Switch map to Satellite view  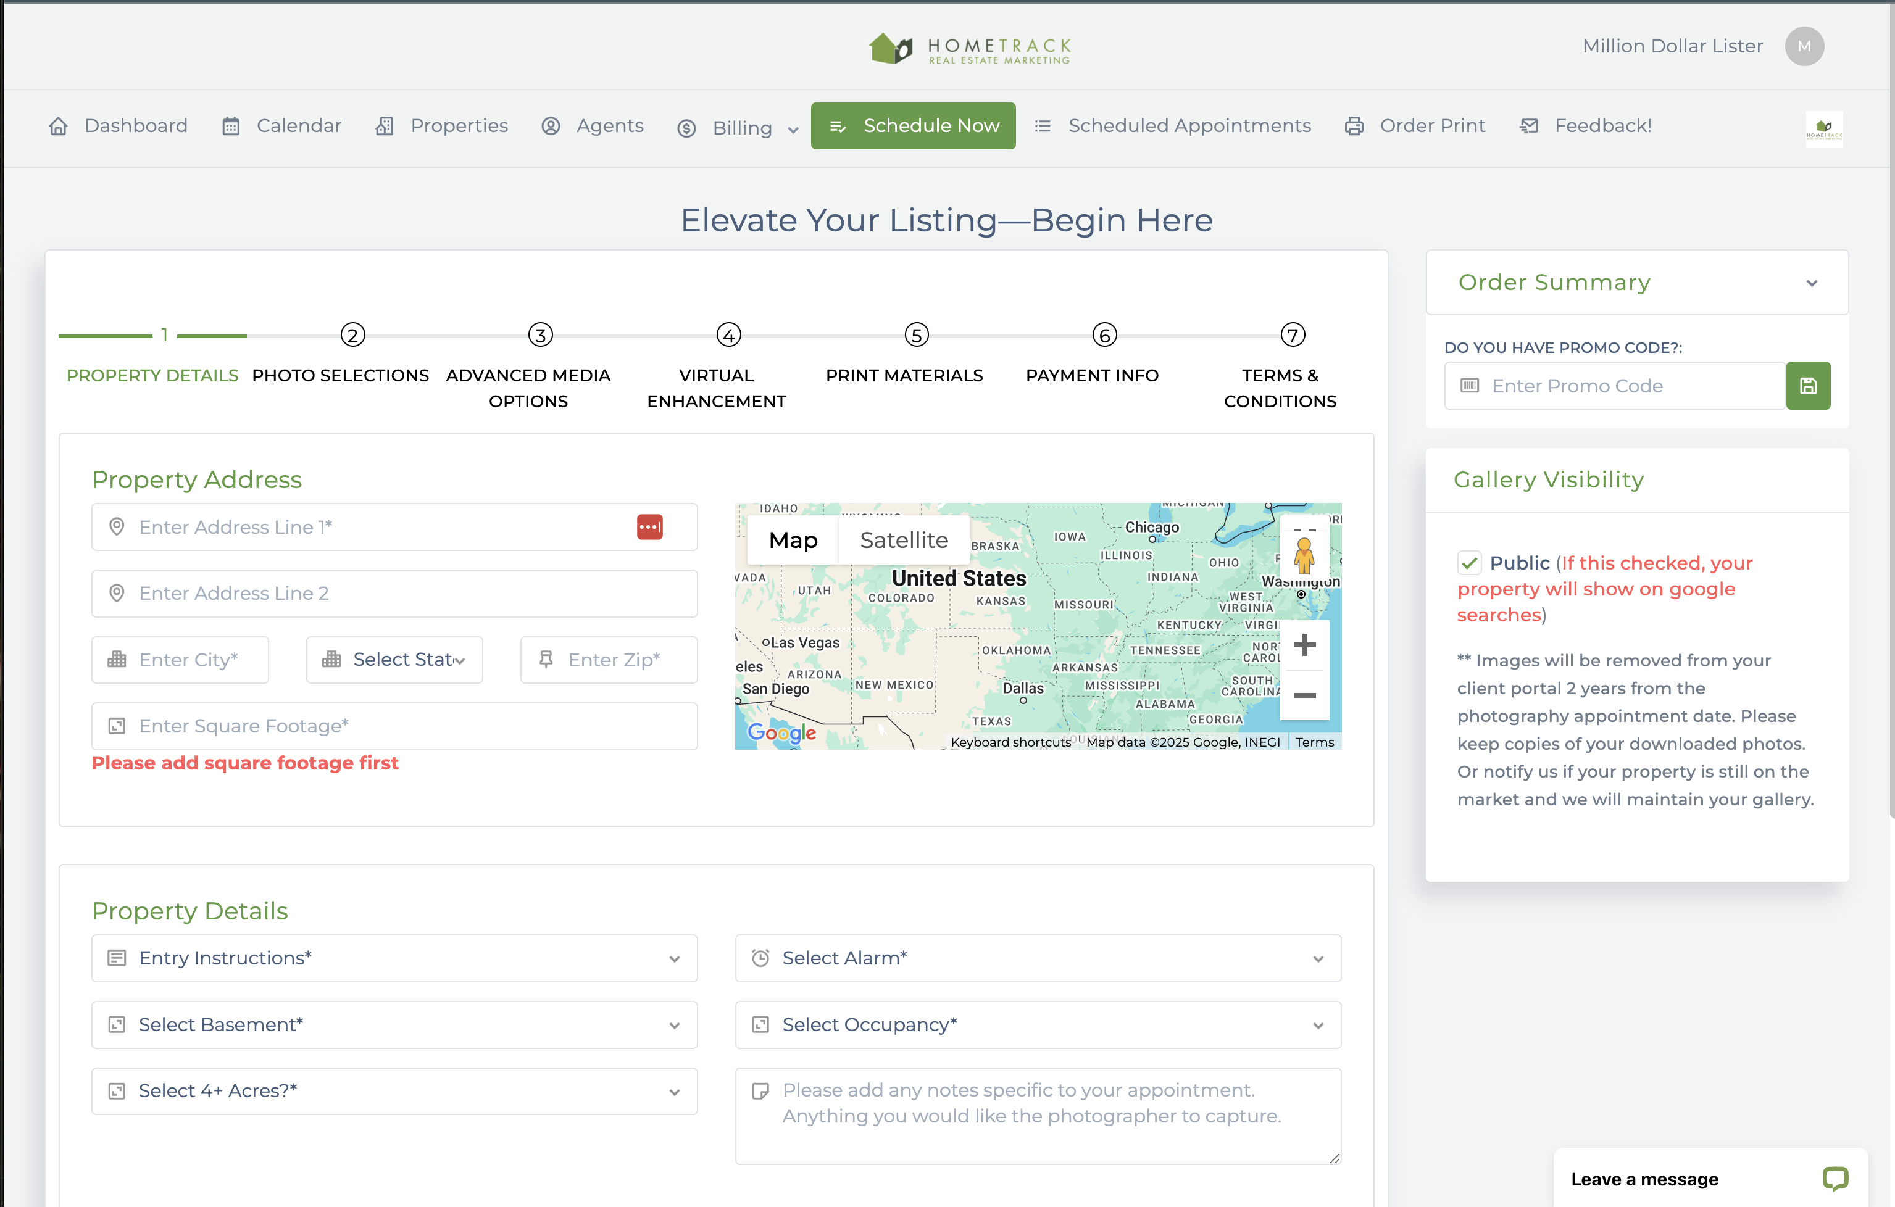(904, 540)
